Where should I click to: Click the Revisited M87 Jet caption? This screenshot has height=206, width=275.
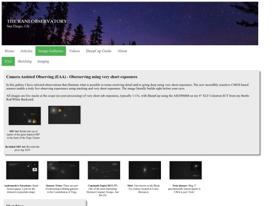tap(22, 148)
